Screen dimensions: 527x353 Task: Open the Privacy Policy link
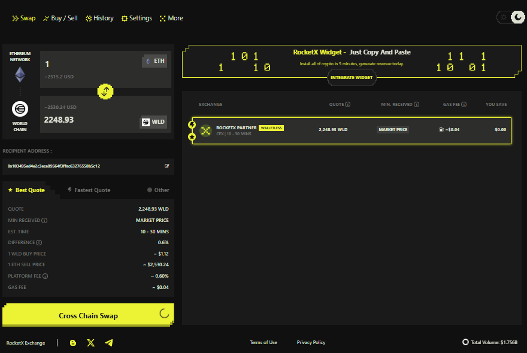311,343
